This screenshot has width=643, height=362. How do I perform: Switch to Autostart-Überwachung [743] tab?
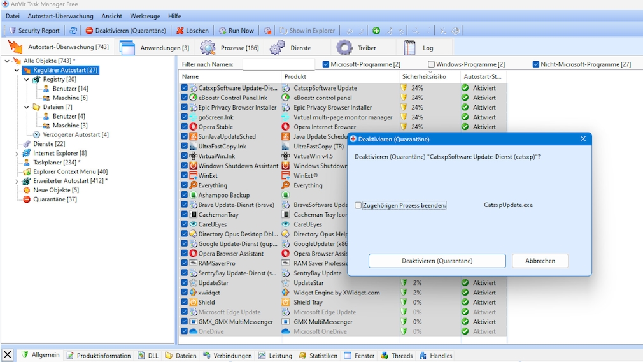[59, 47]
